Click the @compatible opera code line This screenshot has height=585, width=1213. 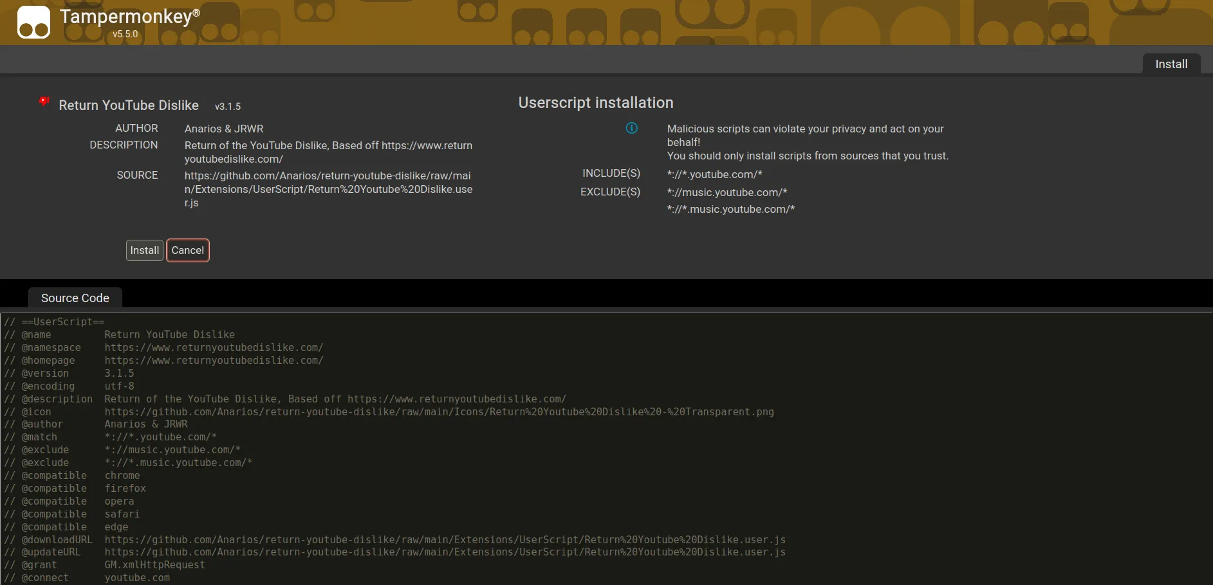[x=69, y=501]
